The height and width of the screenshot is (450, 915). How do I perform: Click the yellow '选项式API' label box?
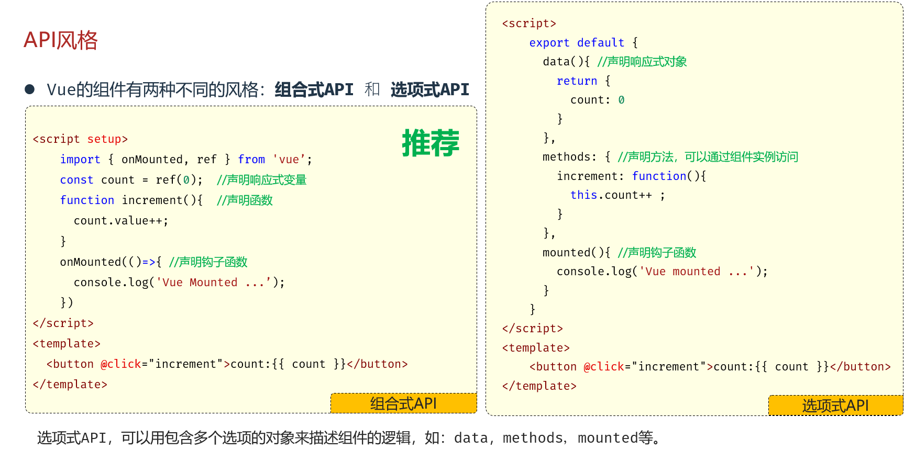(x=835, y=406)
